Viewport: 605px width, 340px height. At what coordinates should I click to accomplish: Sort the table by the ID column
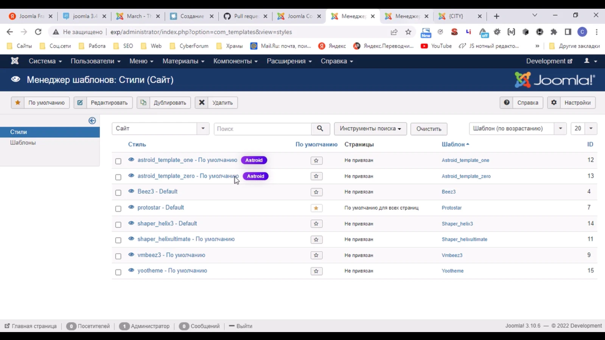590,144
